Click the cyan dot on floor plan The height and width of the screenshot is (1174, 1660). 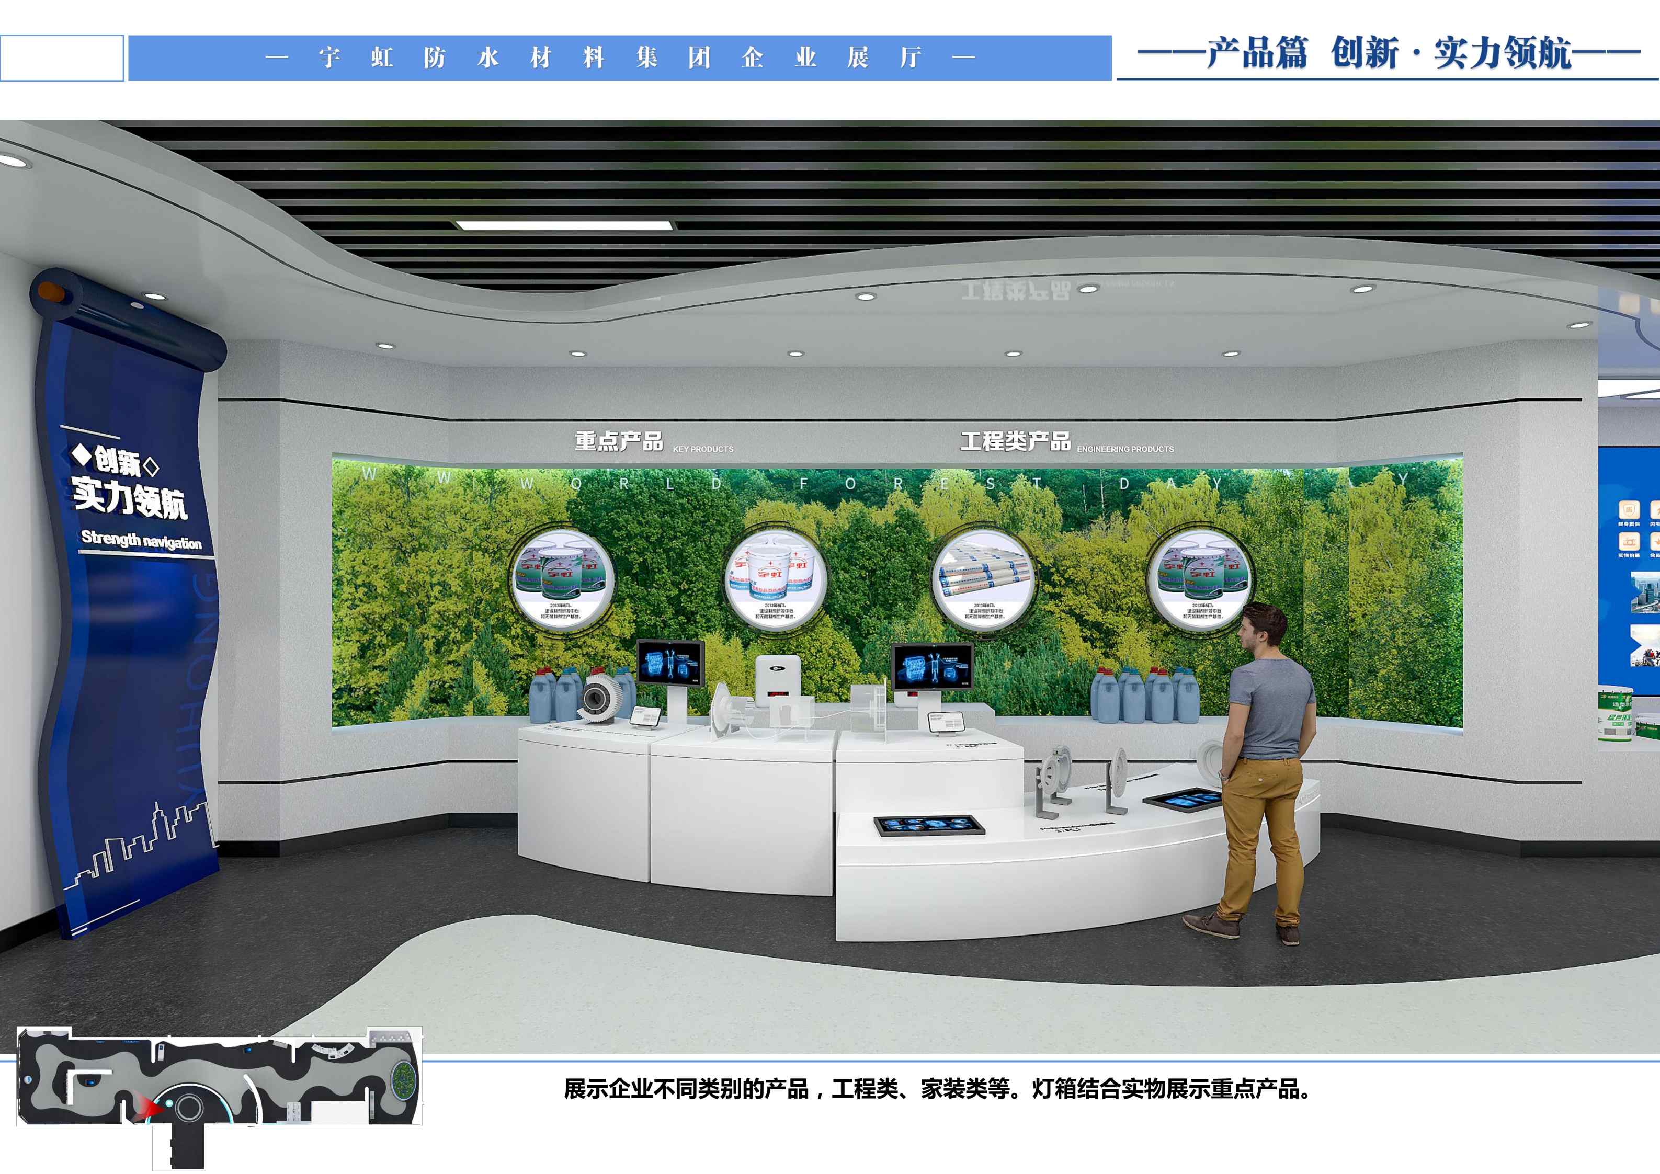pos(168,1104)
